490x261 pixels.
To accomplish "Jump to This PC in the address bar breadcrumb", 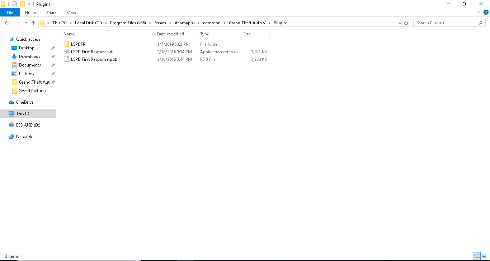I will [x=60, y=23].
